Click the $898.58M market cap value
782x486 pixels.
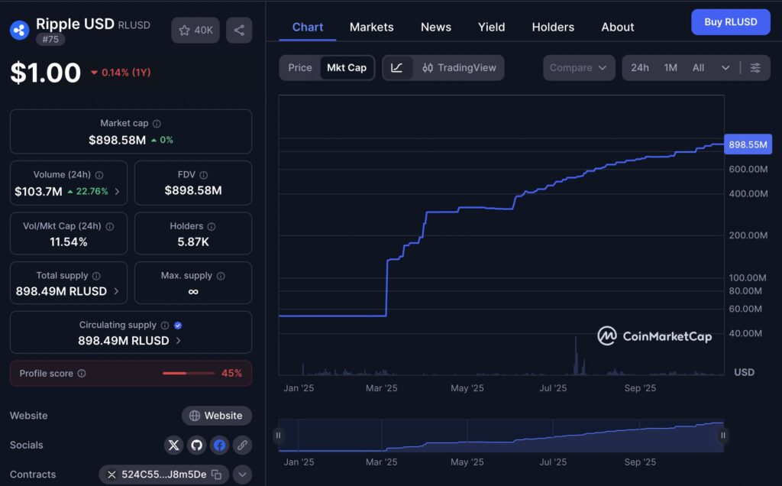pyautogui.click(x=117, y=140)
